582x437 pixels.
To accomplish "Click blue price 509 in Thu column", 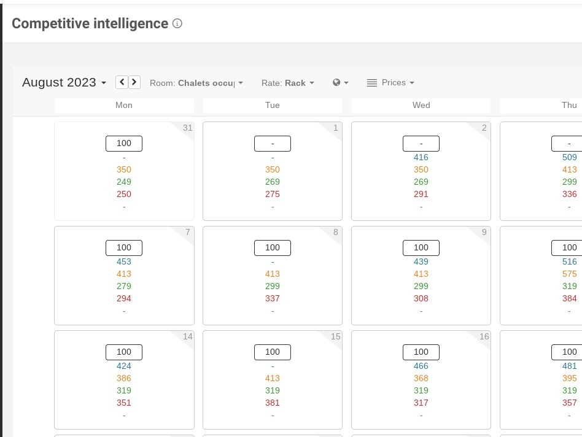I will pos(569,157).
